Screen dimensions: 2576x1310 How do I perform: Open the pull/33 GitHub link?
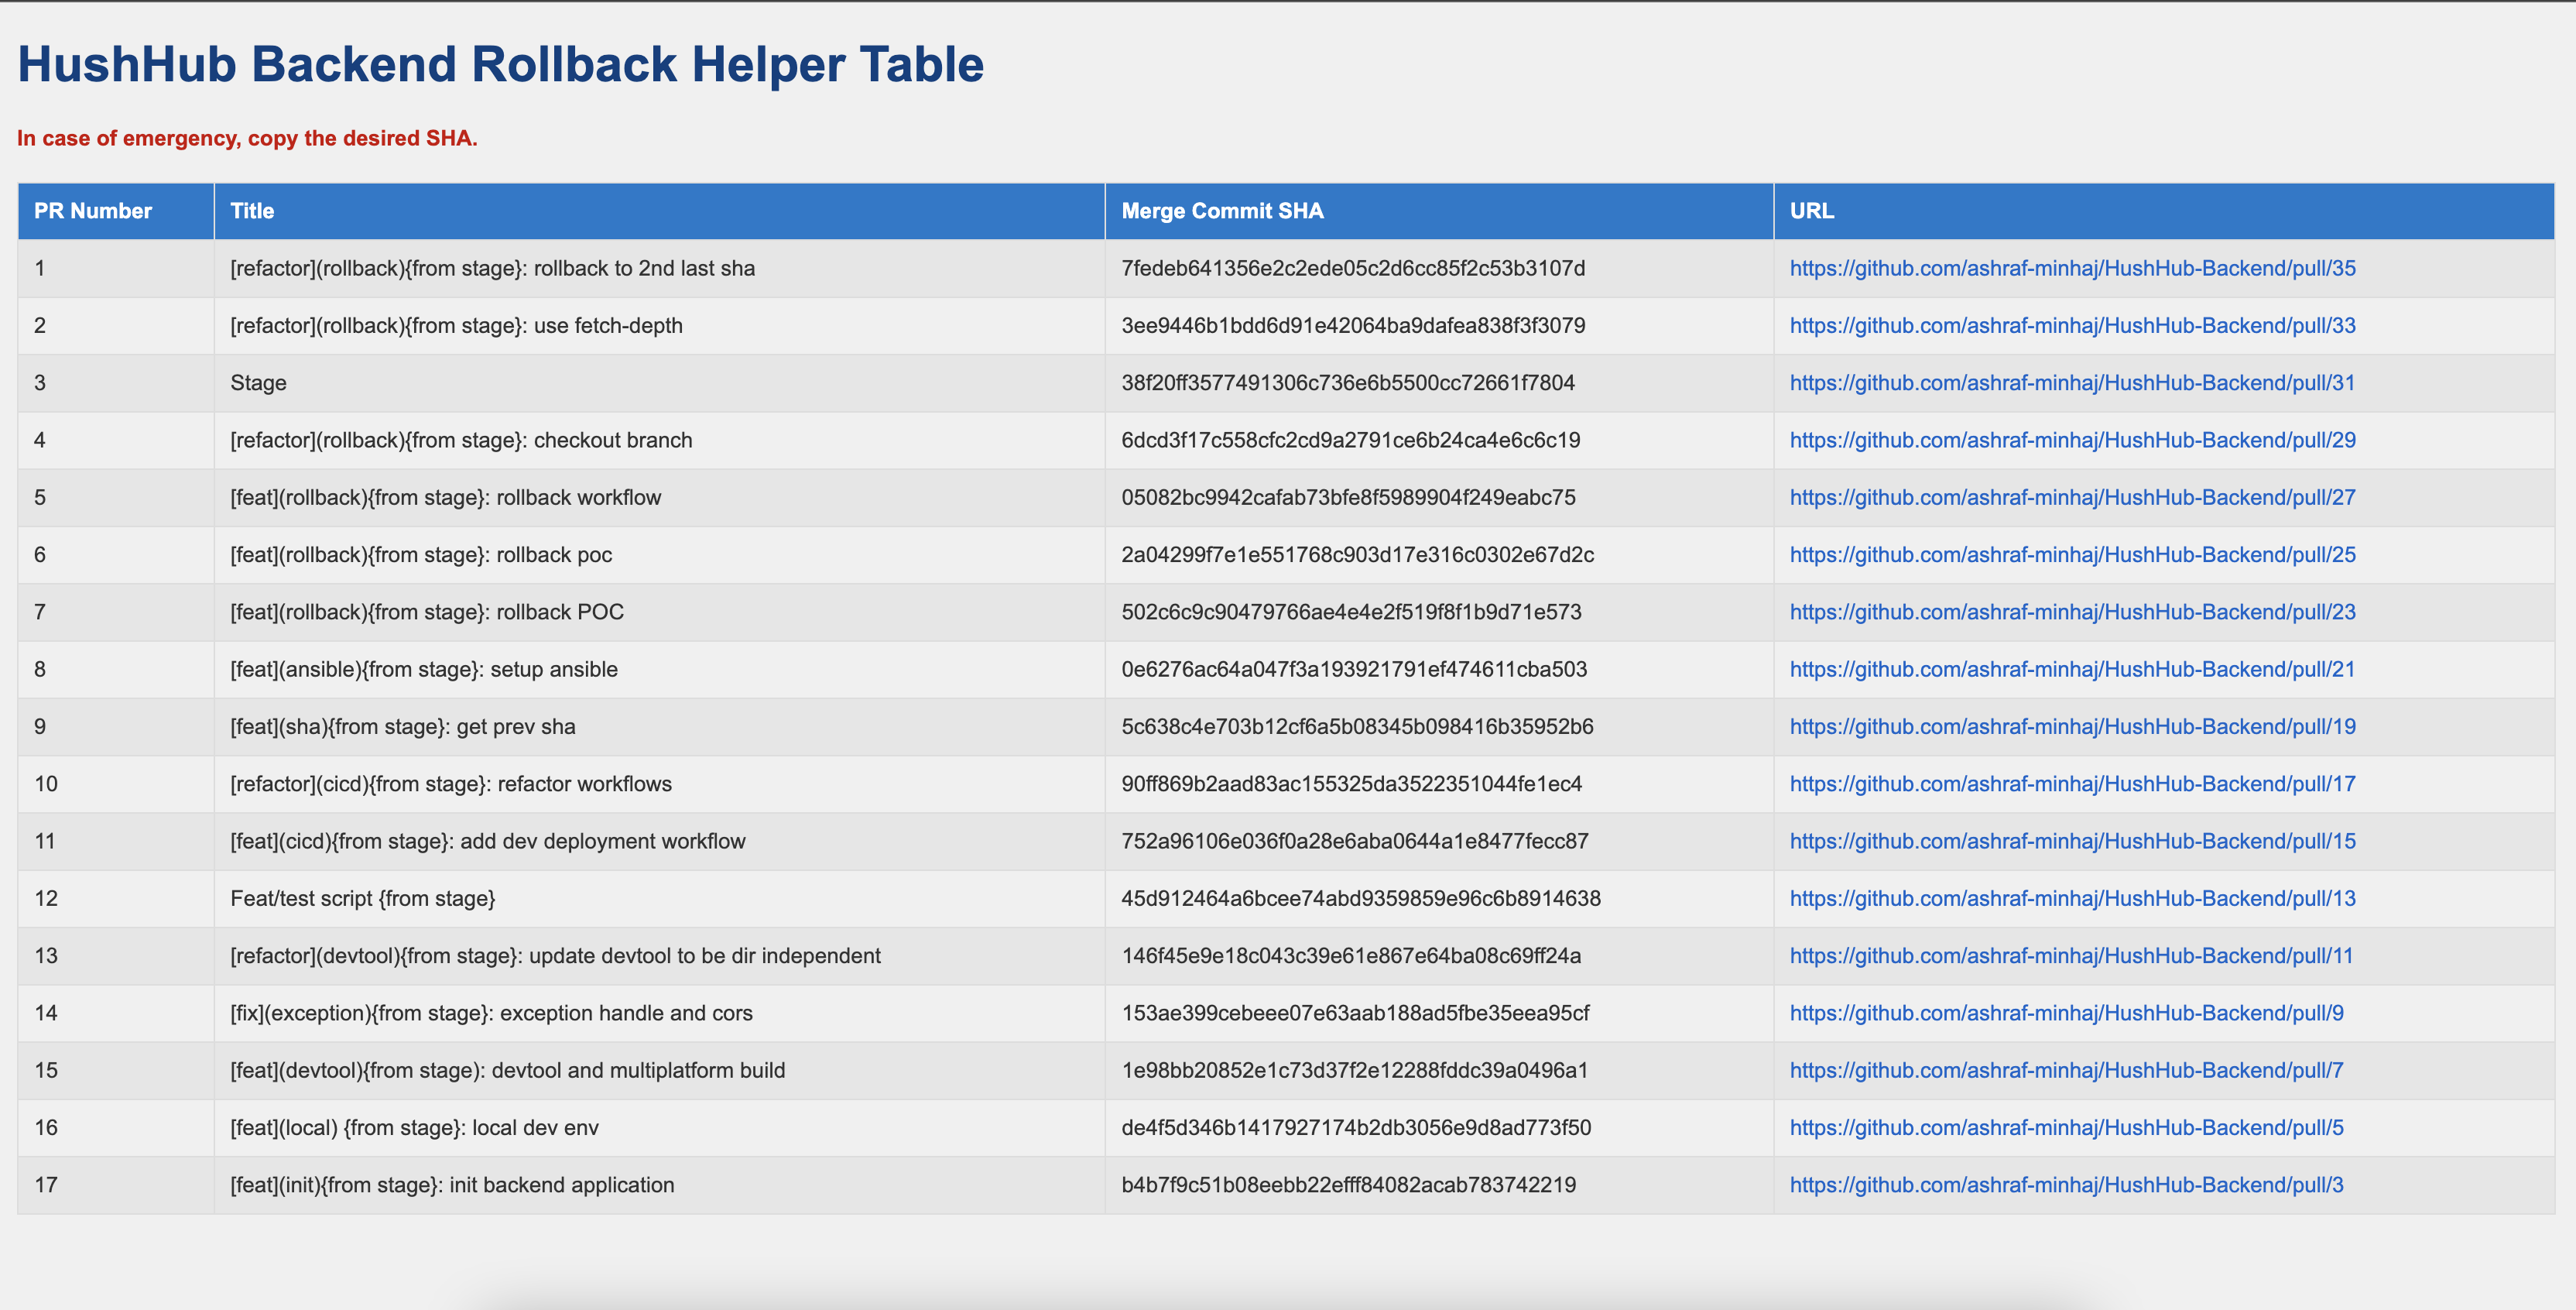[x=2072, y=325]
